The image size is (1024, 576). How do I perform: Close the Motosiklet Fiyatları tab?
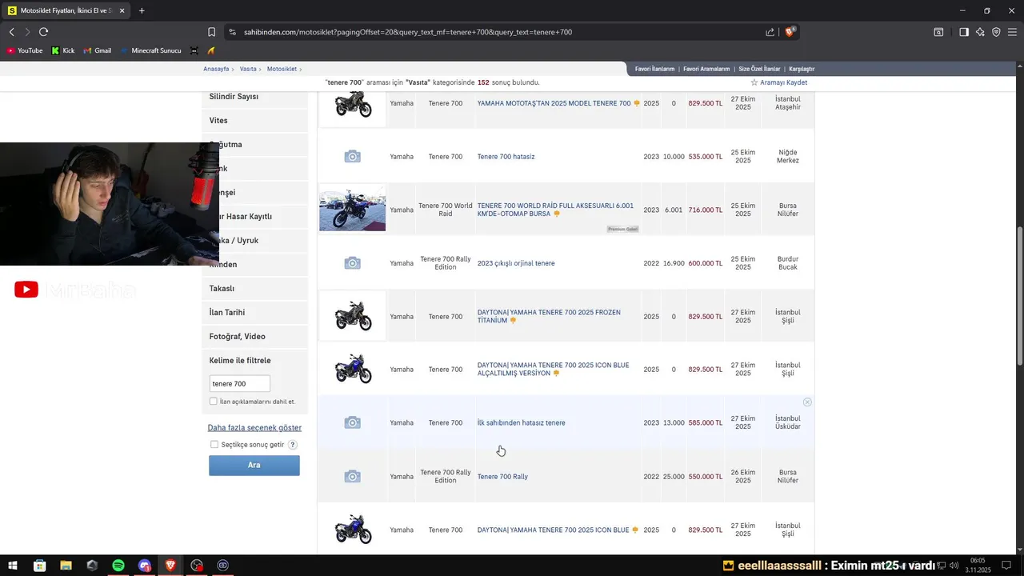pos(122,10)
